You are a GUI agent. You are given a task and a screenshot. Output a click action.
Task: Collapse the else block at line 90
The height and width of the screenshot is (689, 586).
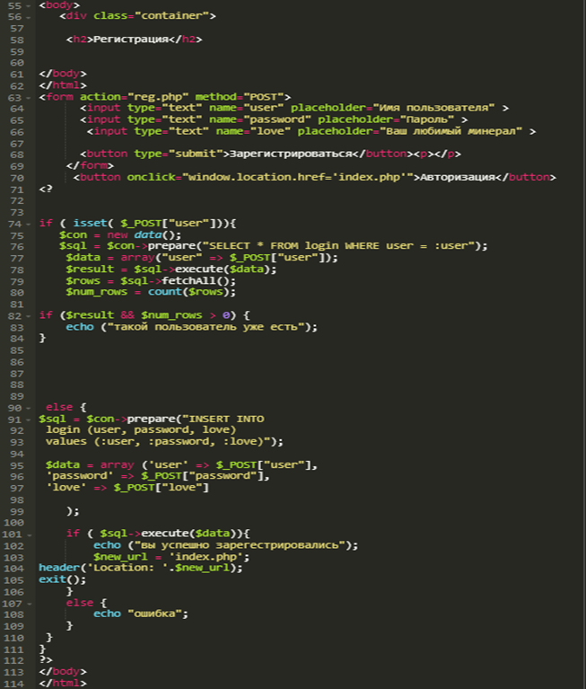[29, 409]
